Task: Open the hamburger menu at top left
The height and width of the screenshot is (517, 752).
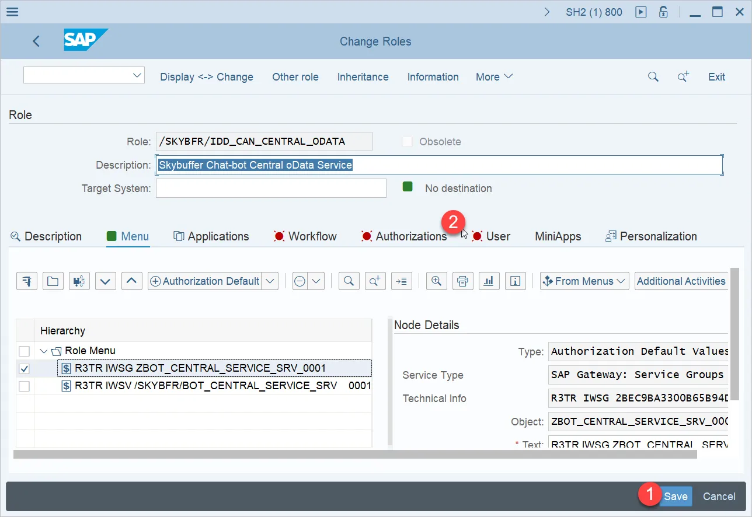Action: tap(12, 12)
